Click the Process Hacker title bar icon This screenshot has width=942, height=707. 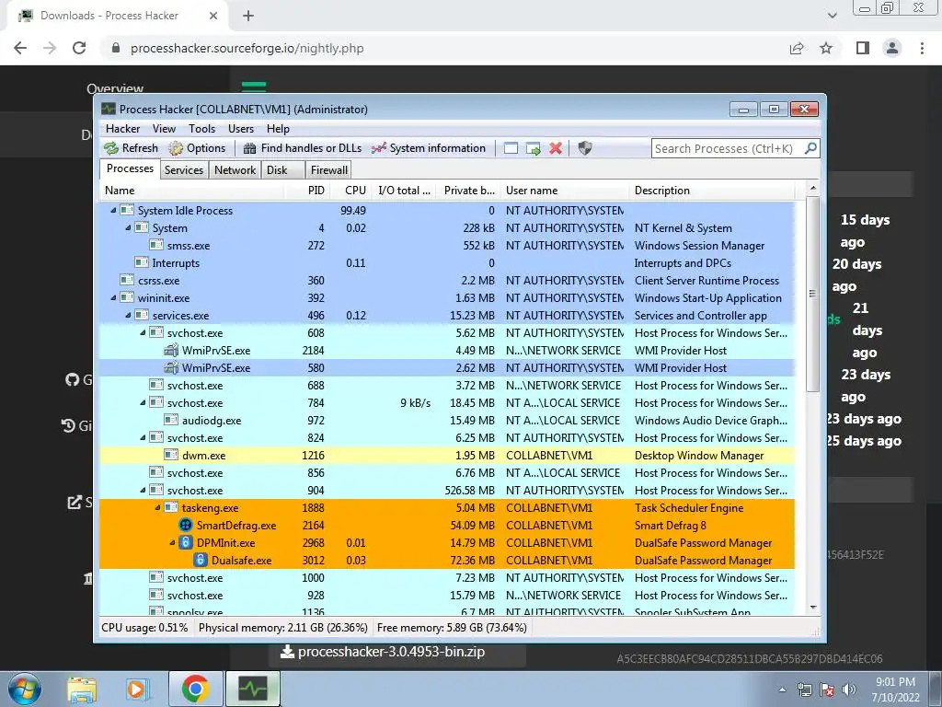(x=109, y=109)
